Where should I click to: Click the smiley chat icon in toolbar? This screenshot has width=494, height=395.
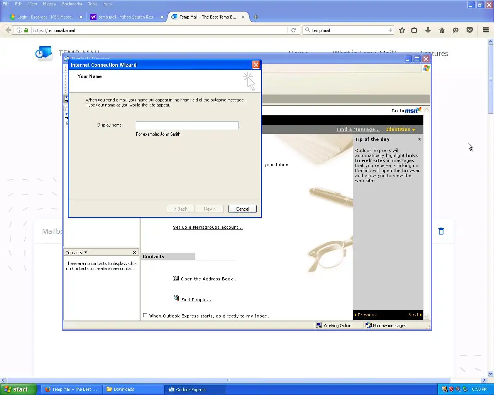[x=456, y=30]
